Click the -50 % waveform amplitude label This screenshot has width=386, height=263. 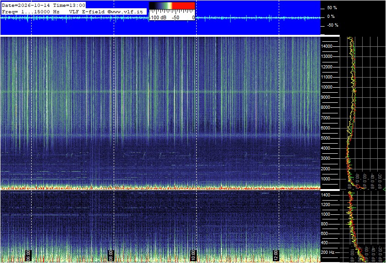(x=332, y=25)
